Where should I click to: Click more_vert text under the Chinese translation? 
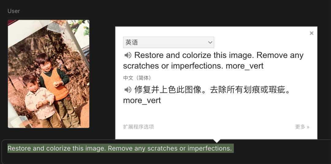point(142,100)
